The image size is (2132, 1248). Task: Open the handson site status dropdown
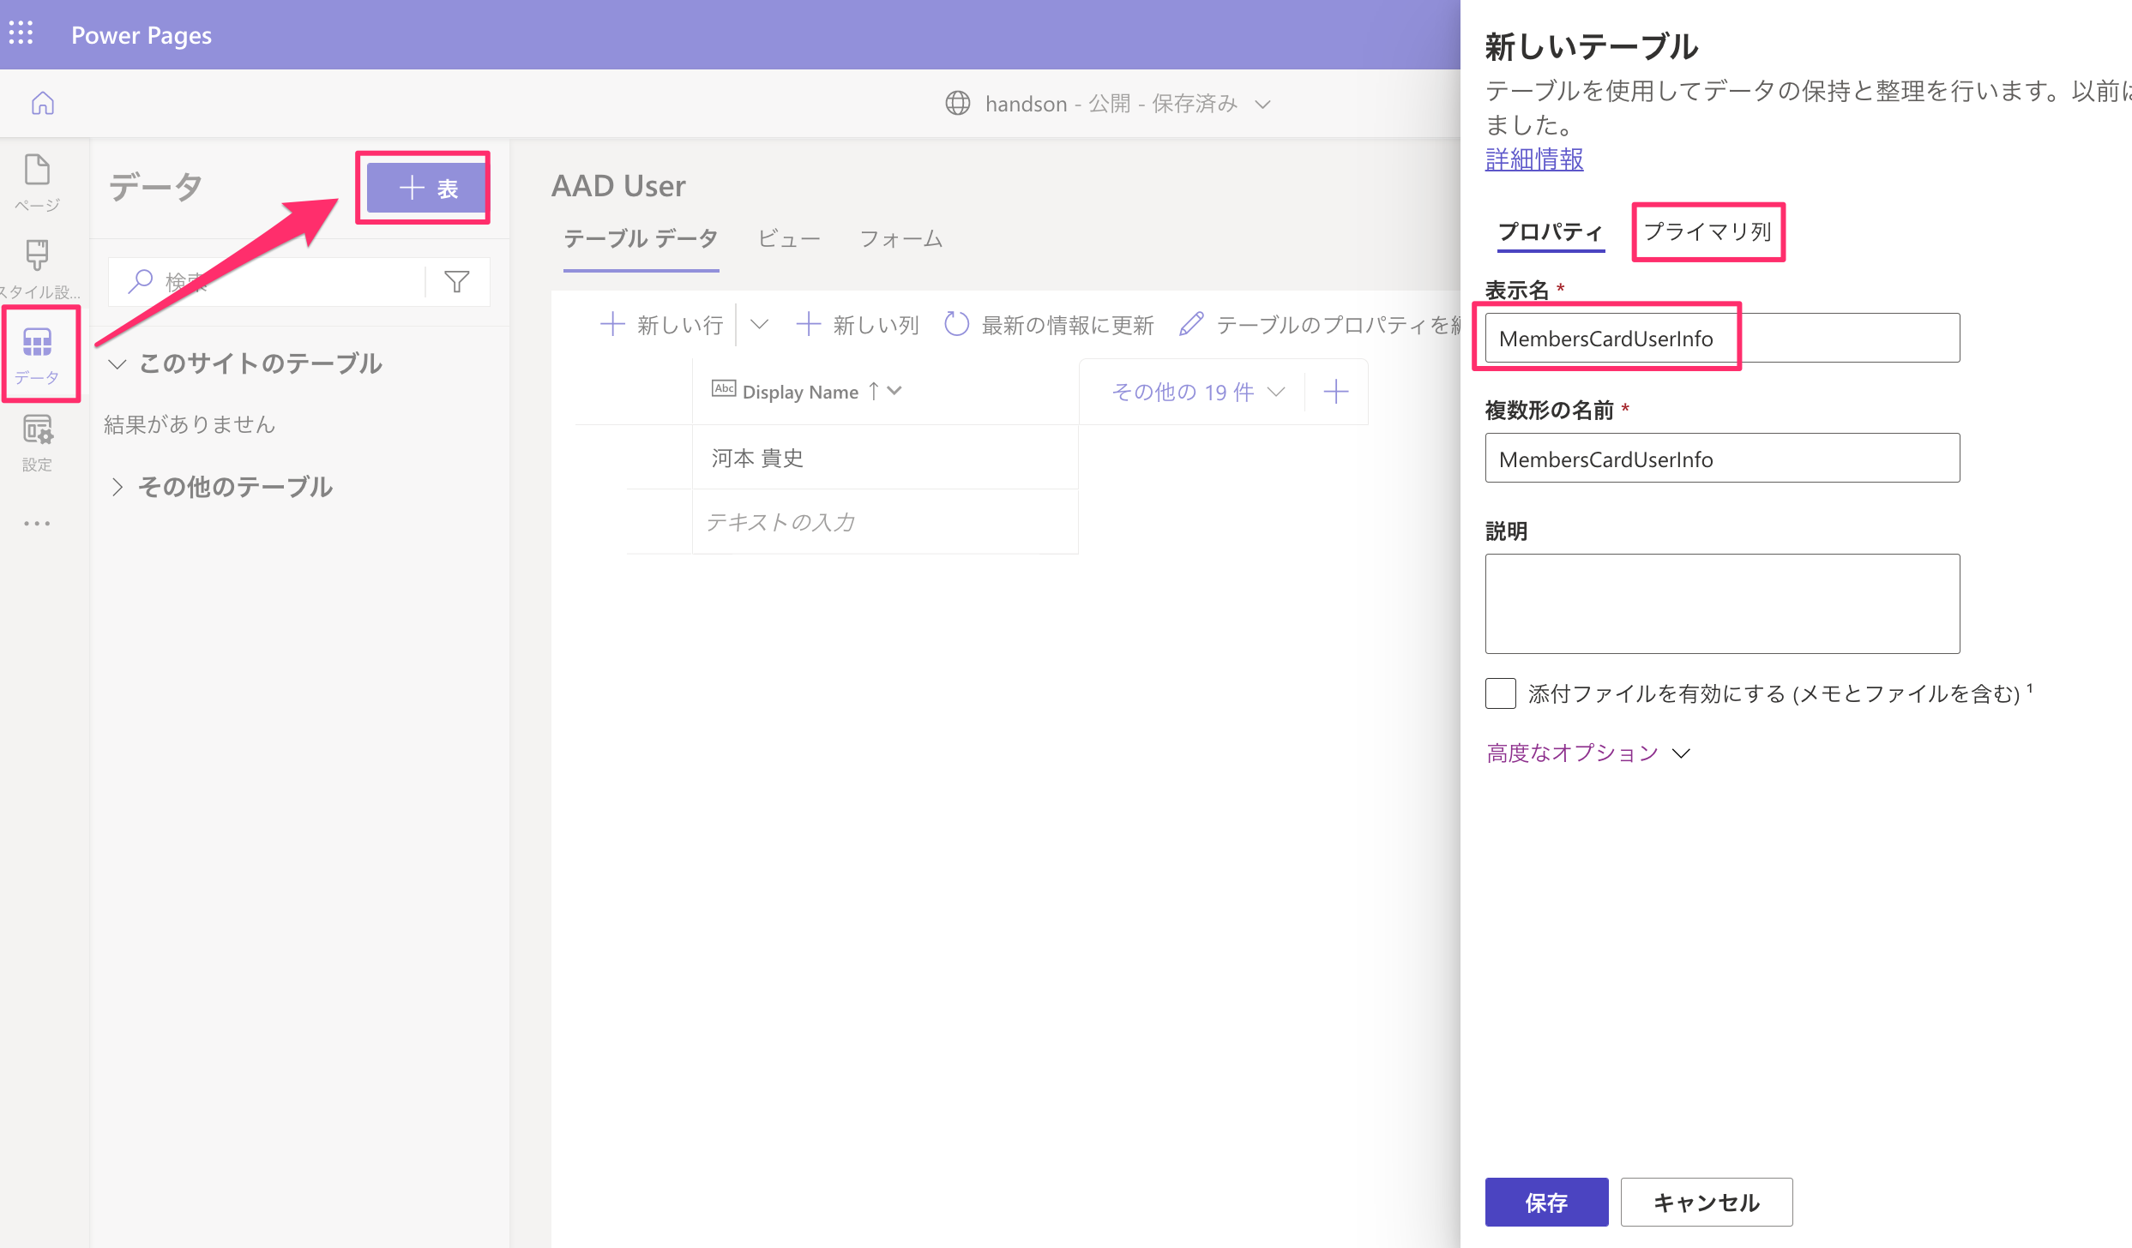[1262, 104]
